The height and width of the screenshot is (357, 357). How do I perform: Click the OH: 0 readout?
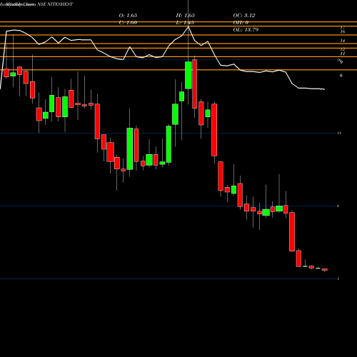241,23
